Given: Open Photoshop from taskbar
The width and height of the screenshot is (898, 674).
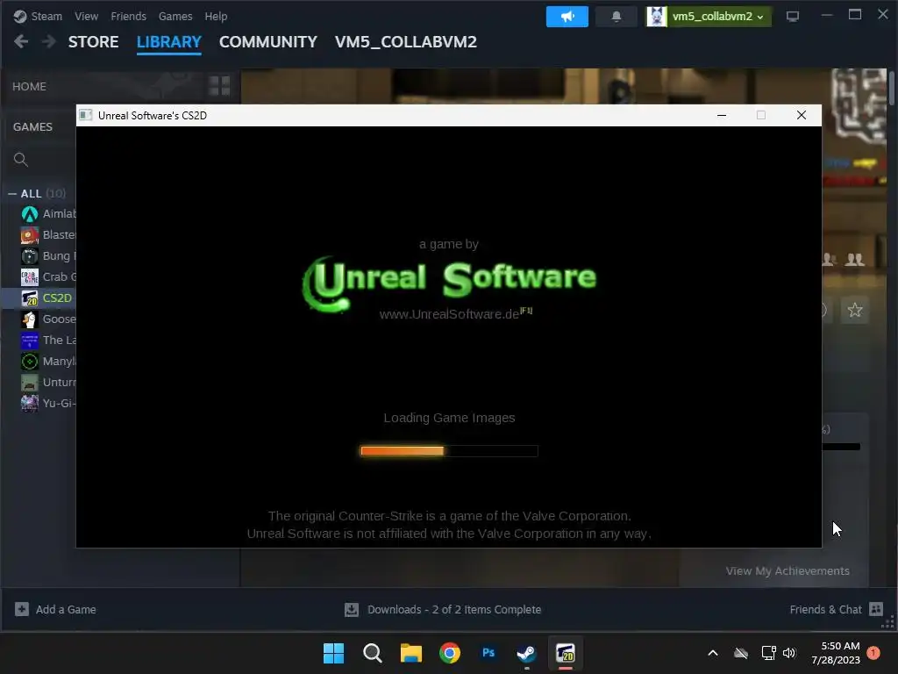Looking at the screenshot, I should 488,653.
